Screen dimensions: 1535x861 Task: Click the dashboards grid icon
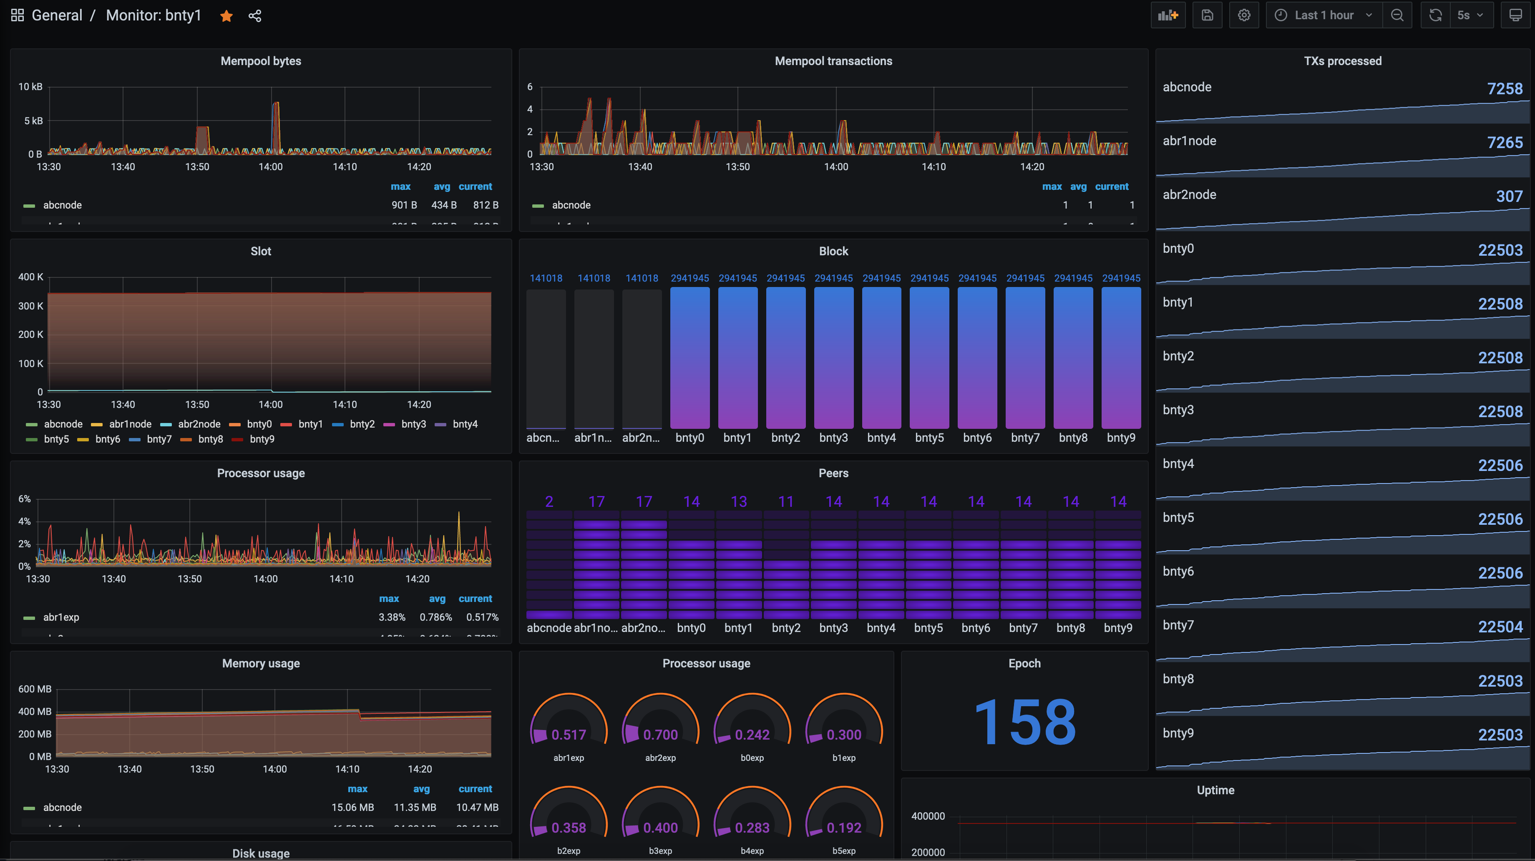click(17, 15)
